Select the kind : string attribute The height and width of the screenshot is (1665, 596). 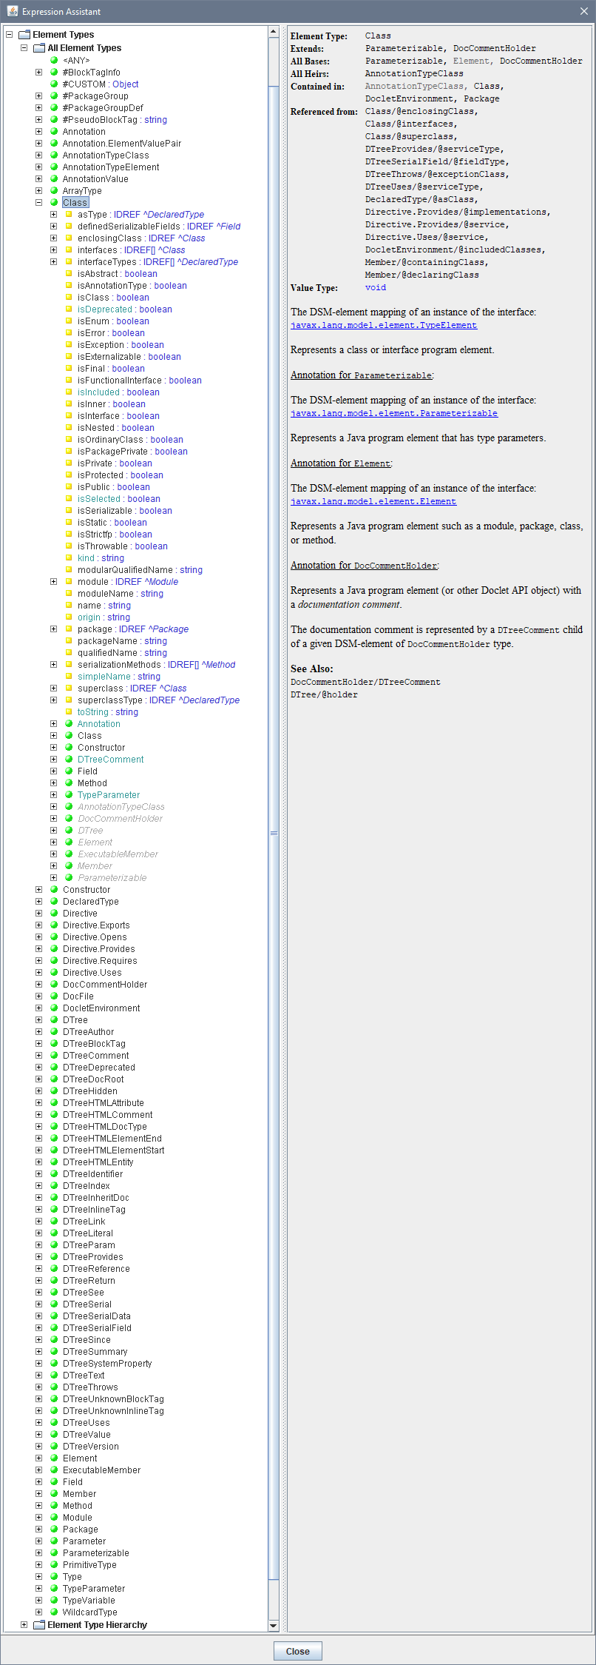pos(101,558)
